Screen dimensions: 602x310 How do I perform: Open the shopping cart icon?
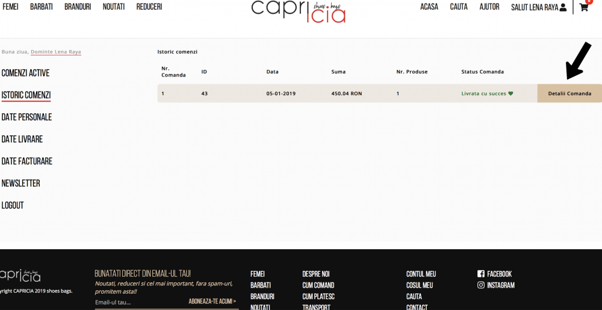pos(583,8)
